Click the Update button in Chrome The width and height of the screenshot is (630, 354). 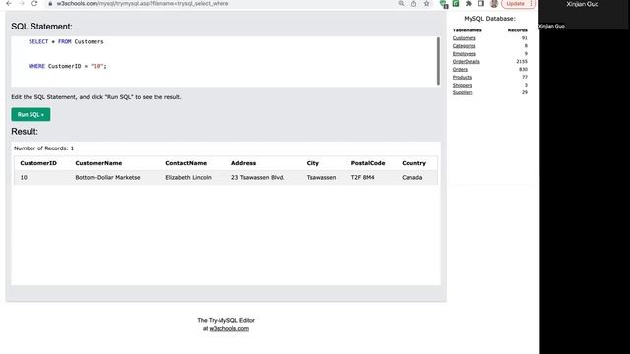click(x=515, y=4)
